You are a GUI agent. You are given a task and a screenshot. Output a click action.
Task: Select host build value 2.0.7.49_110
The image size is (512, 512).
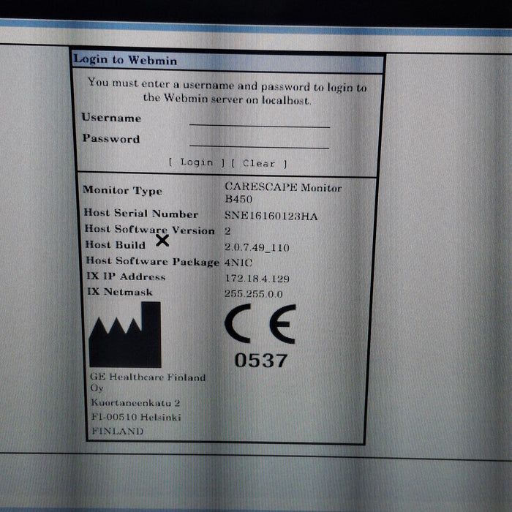tap(257, 248)
